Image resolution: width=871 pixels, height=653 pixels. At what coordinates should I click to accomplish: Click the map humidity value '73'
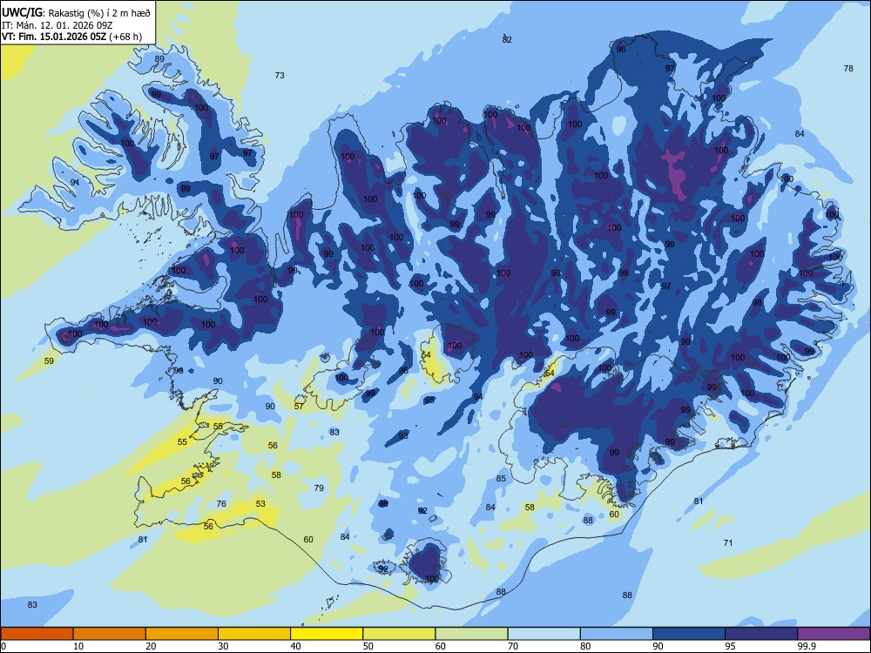280,75
